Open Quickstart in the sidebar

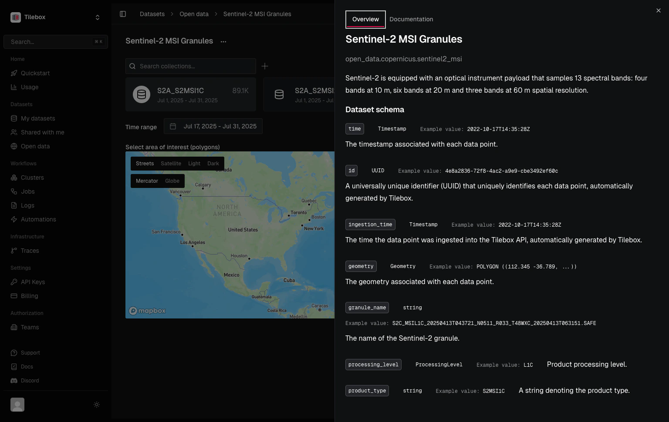click(35, 73)
